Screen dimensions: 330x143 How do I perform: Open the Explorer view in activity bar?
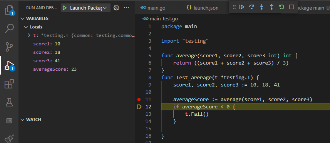[x=9, y=10]
